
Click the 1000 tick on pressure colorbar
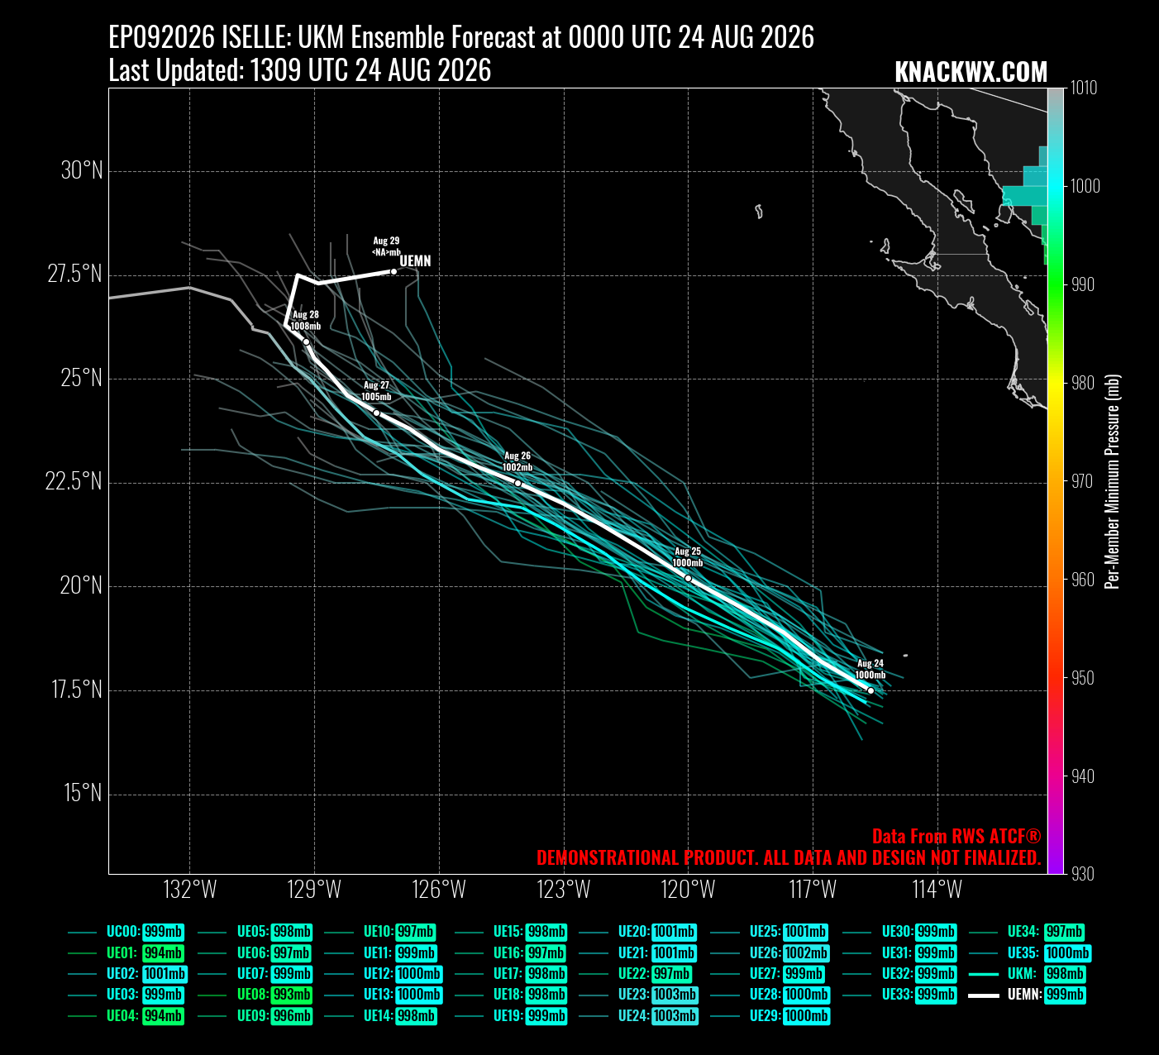click(x=1085, y=186)
